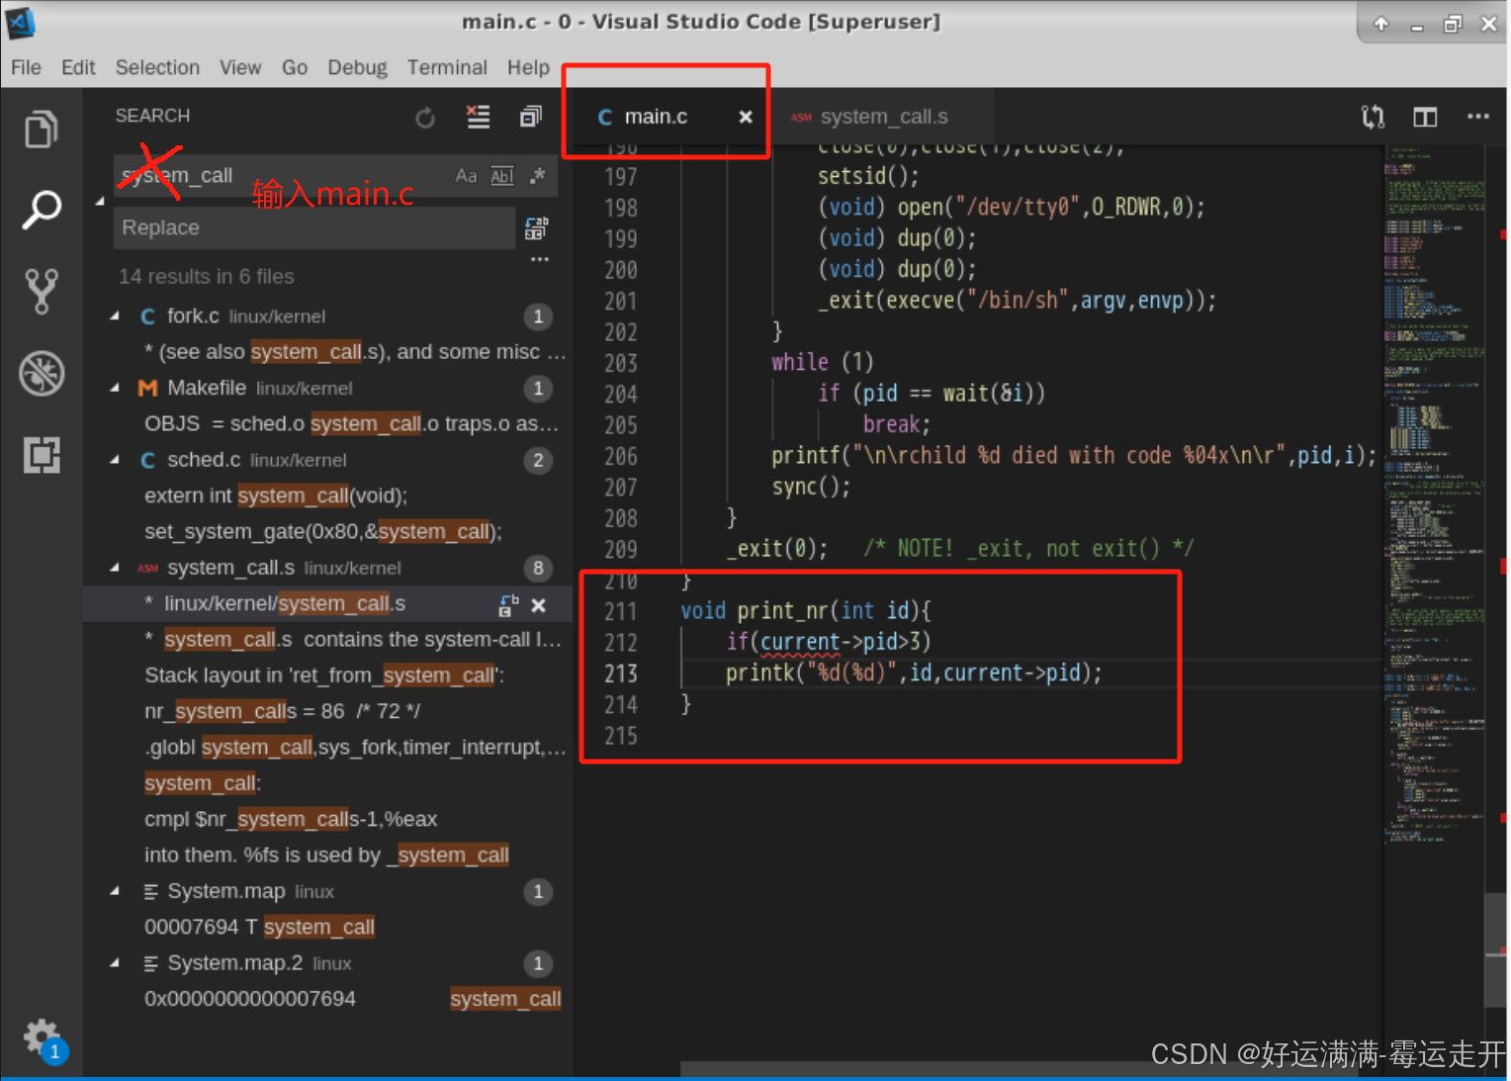1511x1081 pixels.
Task: Toggle Replace field expander arrow
Action: pyautogui.click(x=100, y=201)
